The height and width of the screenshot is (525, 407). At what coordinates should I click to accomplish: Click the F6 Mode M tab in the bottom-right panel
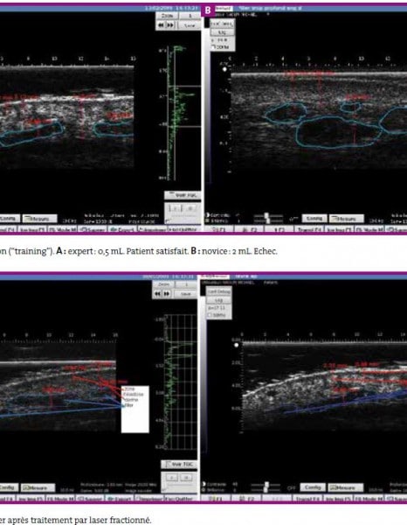click(369, 498)
